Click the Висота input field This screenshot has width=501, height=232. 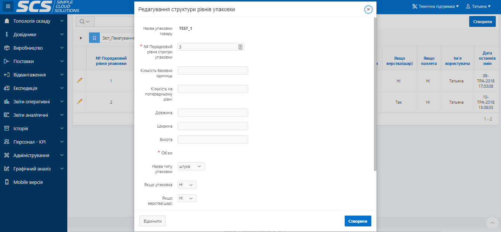coord(213,139)
